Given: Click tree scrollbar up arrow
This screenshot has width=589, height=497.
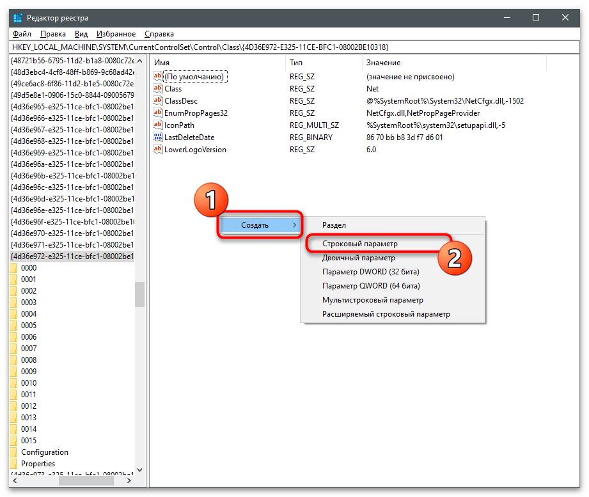Looking at the screenshot, I should click(140, 61).
